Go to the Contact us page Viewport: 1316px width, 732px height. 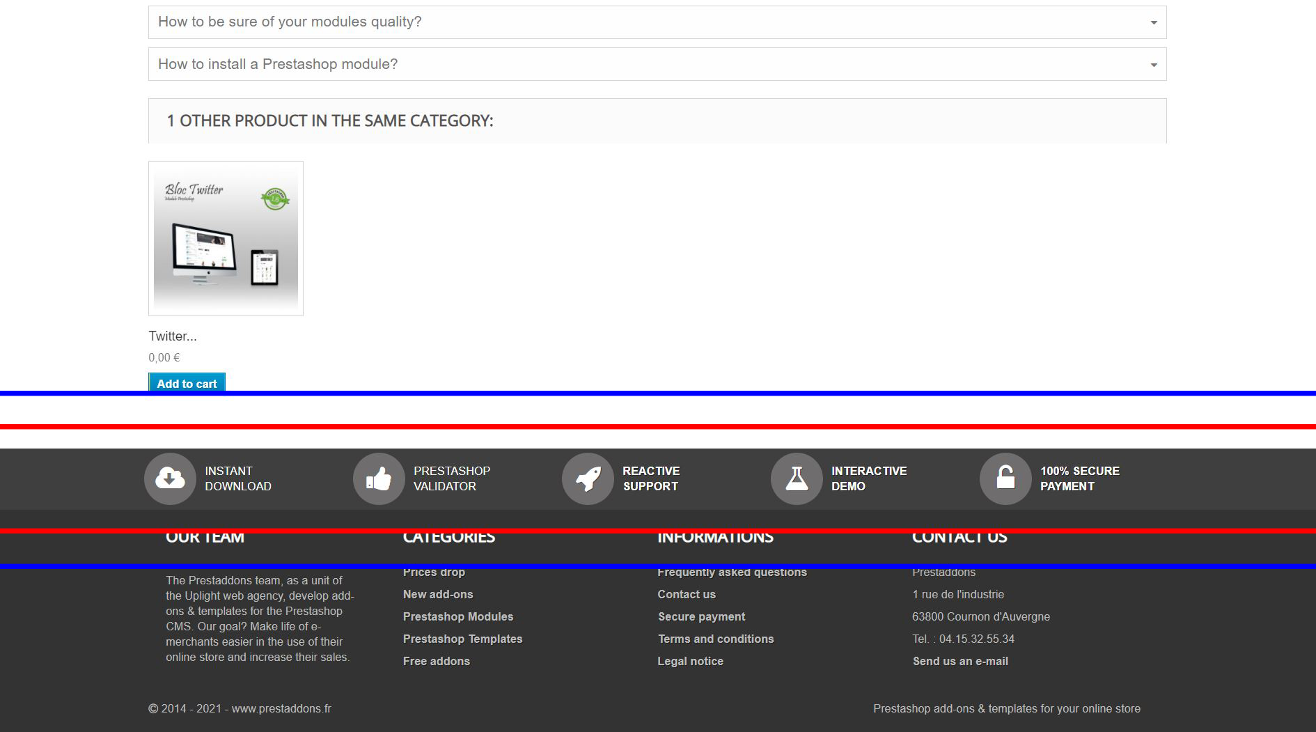pos(687,595)
